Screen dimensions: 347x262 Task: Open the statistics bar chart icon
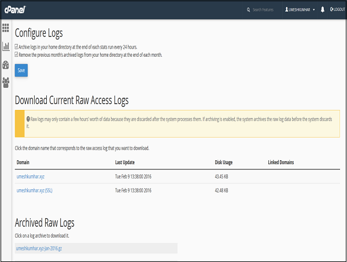click(6, 46)
